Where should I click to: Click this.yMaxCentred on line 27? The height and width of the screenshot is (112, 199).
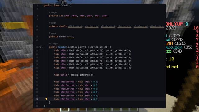64,92
